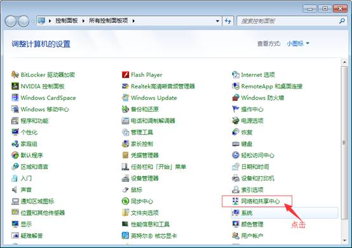The height and width of the screenshot is (248, 352).
Task: Click the 家长控制 icon
Action: [x=125, y=144]
